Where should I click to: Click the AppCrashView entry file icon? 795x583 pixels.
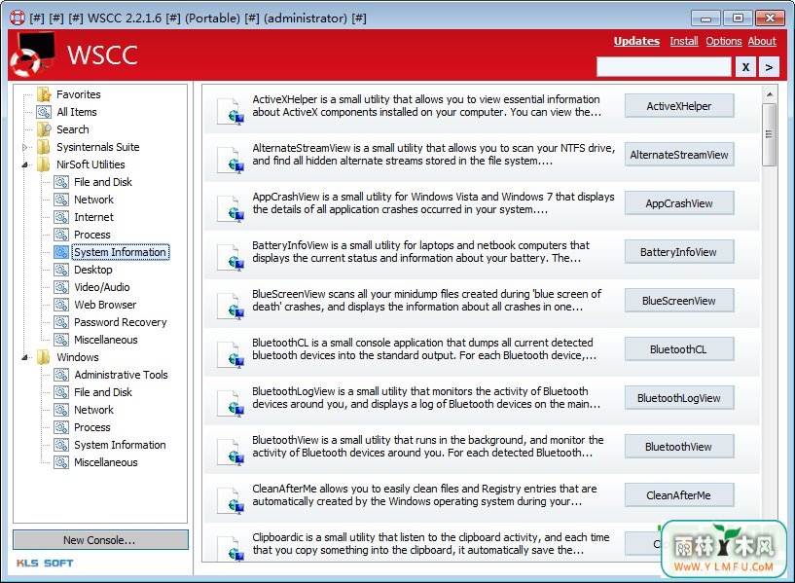231,208
